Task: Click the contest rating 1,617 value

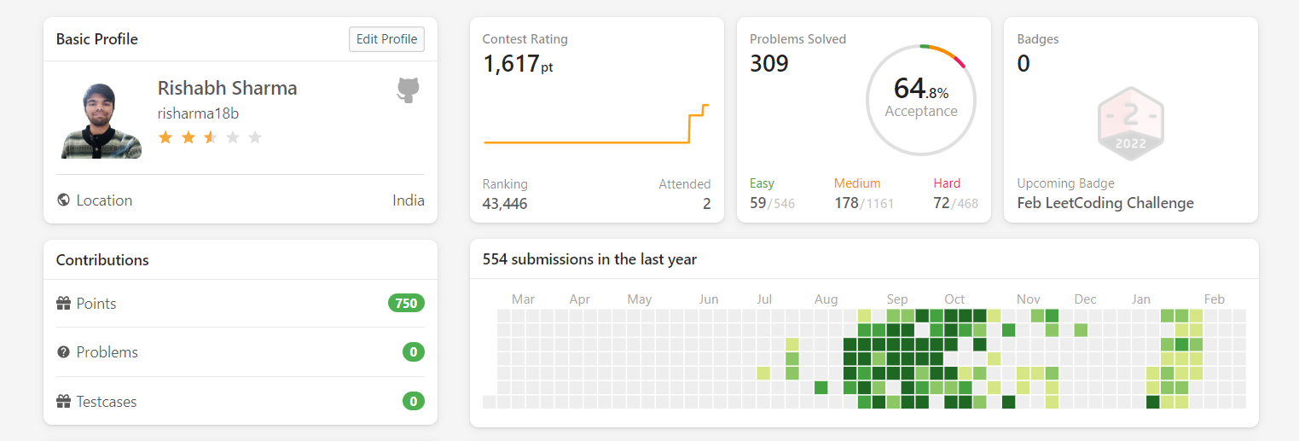Action: pyautogui.click(x=518, y=64)
